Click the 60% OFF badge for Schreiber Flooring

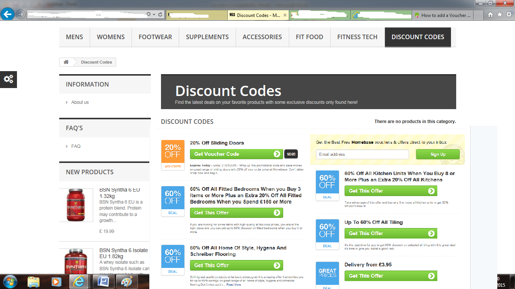coord(173,260)
